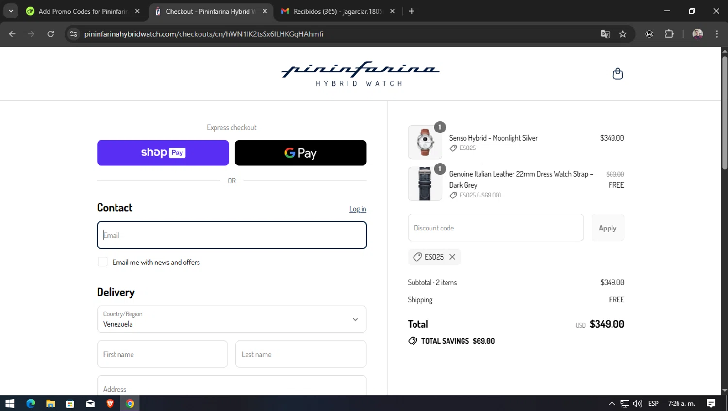Apply the discount code

click(x=608, y=228)
